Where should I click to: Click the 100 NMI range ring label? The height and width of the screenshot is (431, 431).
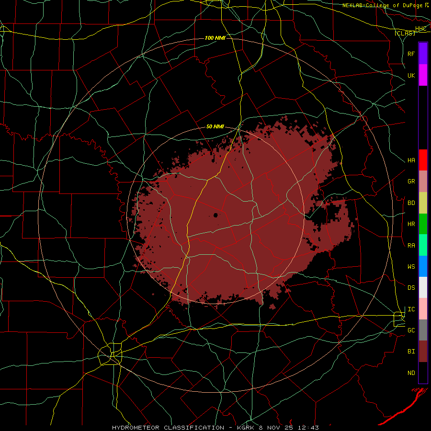(215, 38)
